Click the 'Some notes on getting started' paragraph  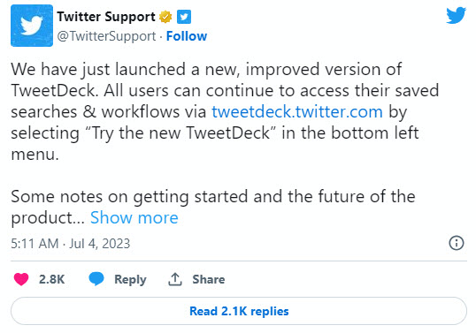click(213, 207)
